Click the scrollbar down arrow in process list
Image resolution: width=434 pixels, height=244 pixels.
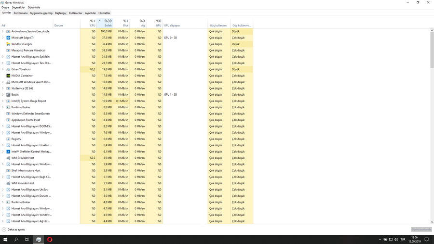pos(432,222)
